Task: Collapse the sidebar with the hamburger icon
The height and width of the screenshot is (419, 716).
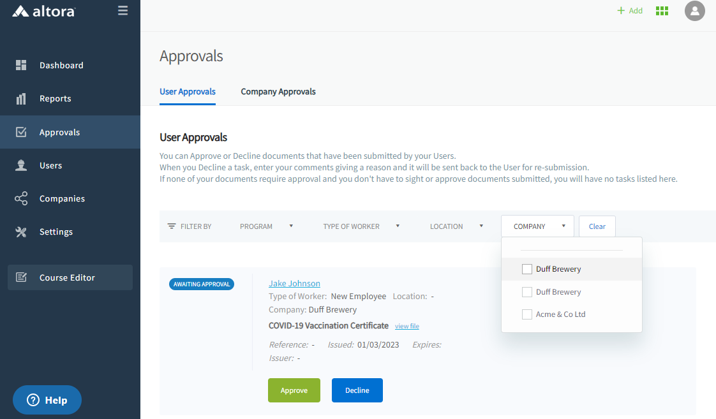Action: click(x=123, y=11)
